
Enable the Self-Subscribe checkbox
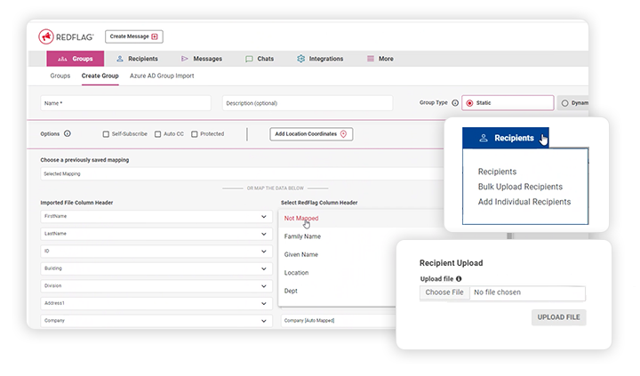106,134
